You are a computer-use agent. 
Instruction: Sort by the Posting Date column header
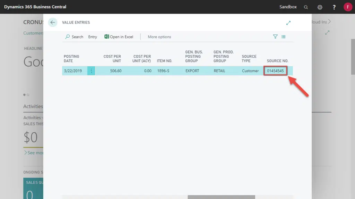[71, 58]
